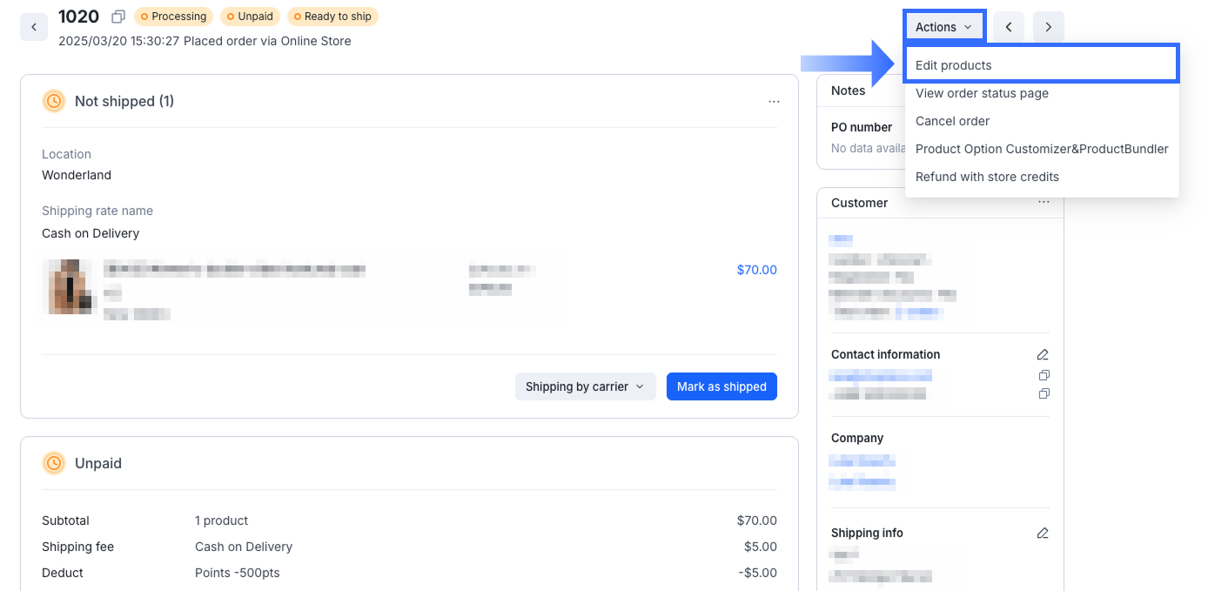Viewport: 1208px width, 591px height.
Task: Edit Shipping info with the pencil icon
Action: point(1043,533)
